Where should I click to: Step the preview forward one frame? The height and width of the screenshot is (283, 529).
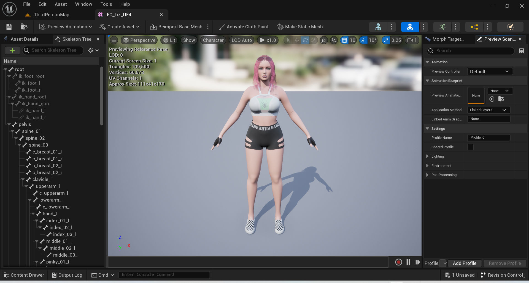[x=418, y=262]
